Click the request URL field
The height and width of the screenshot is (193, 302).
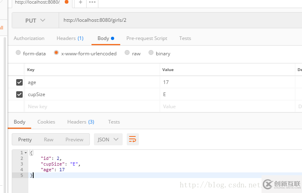(180, 20)
